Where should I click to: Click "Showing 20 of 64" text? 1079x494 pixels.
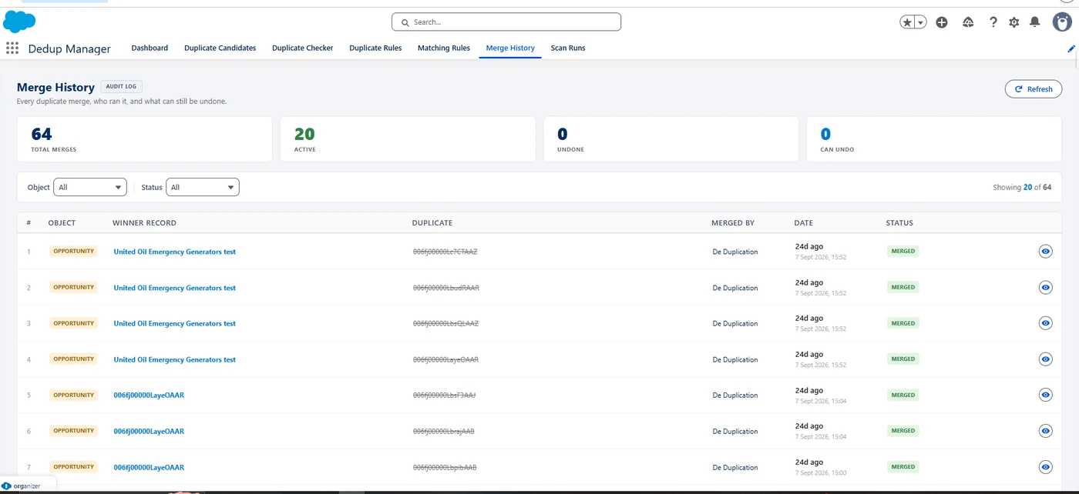pos(1022,187)
